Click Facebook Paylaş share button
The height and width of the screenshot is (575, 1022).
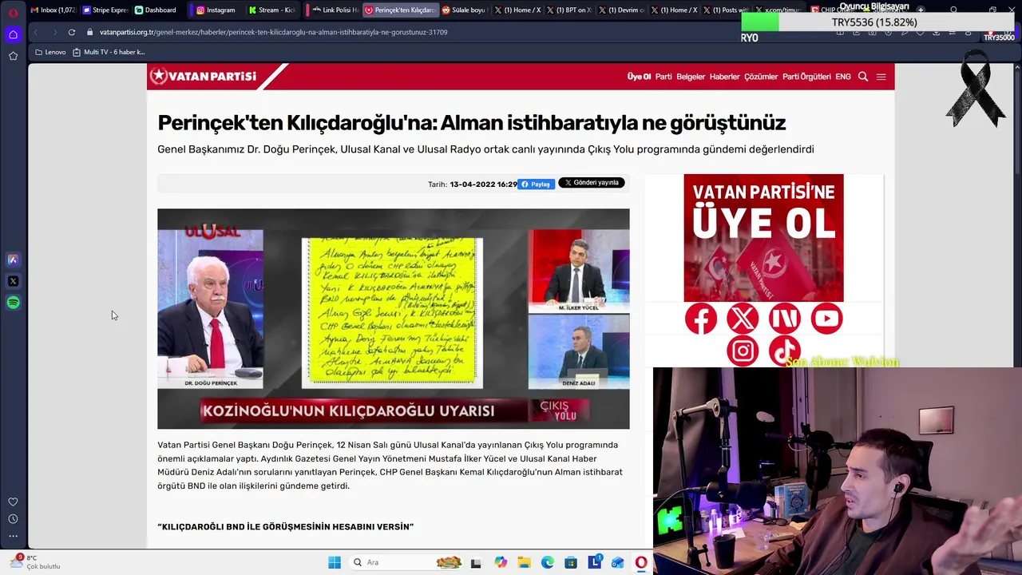(x=537, y=184)
